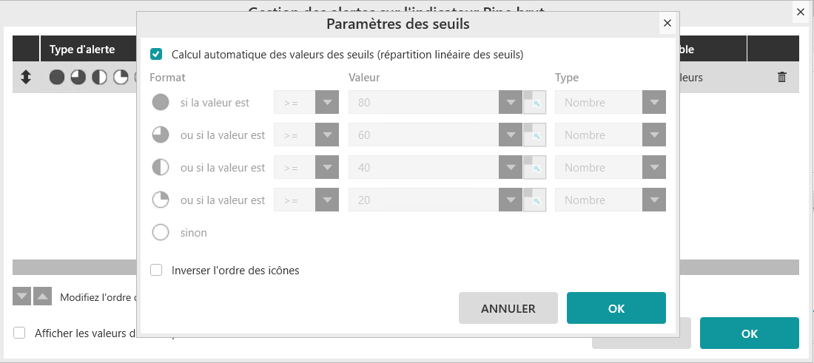The image size is (814, 363).
Task: Click the up-down reorder arrows icon on alert row
Action: (x=26, y=77)
